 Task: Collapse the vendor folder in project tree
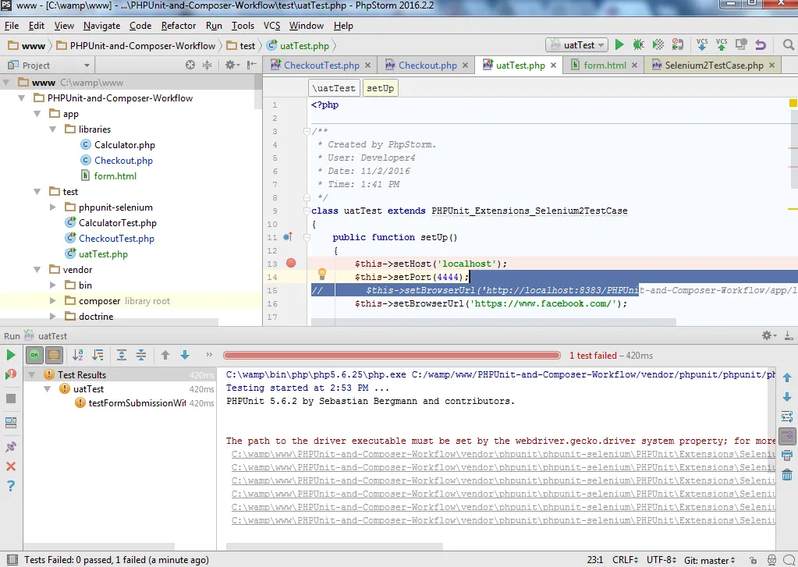(x=37, y=270)
